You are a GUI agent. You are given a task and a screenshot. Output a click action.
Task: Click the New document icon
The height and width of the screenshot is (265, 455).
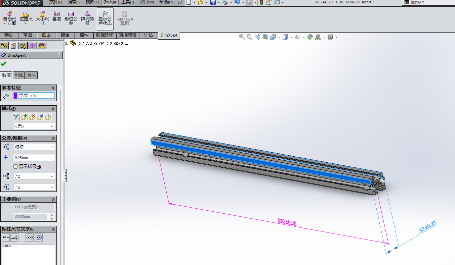coord(189,2)
